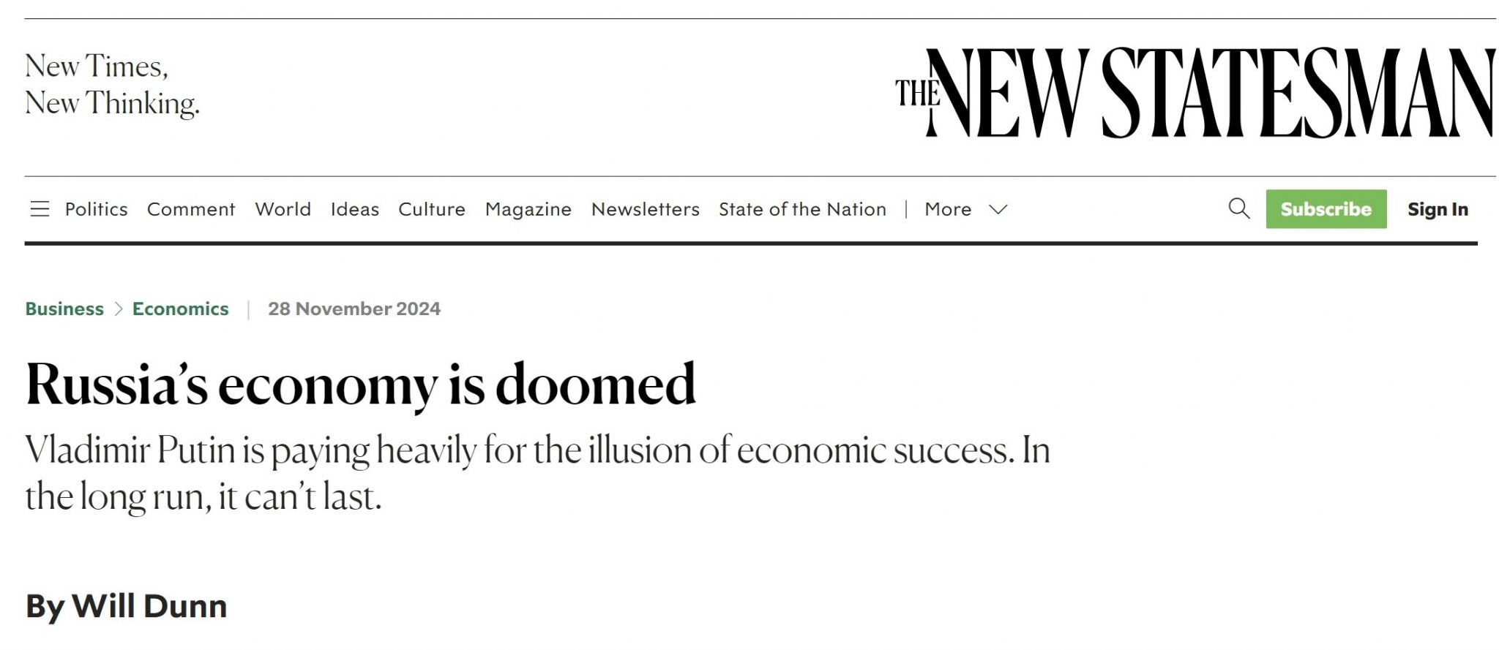Viewport: 1499px width, 650px height.
Task: Click the headline Russia's economy is doomed
Action: (x=361, y=385)
